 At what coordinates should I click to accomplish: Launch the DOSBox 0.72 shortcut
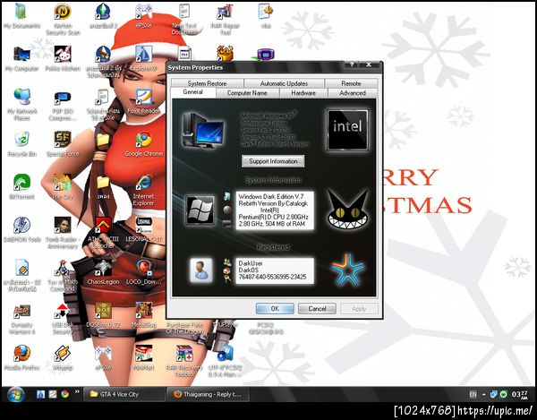(x=103, y=314)
